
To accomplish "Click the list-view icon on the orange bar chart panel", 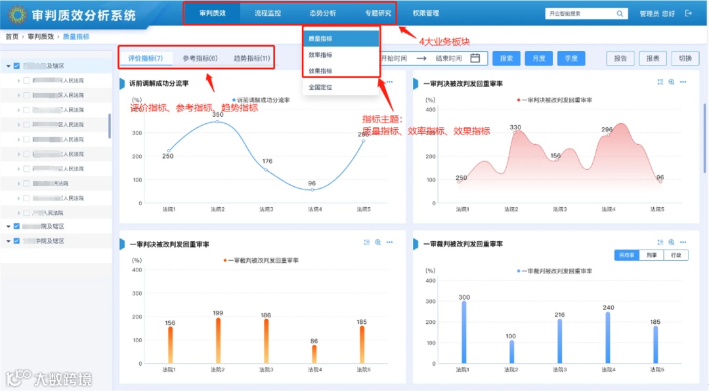I will click(x=367, y=243).
